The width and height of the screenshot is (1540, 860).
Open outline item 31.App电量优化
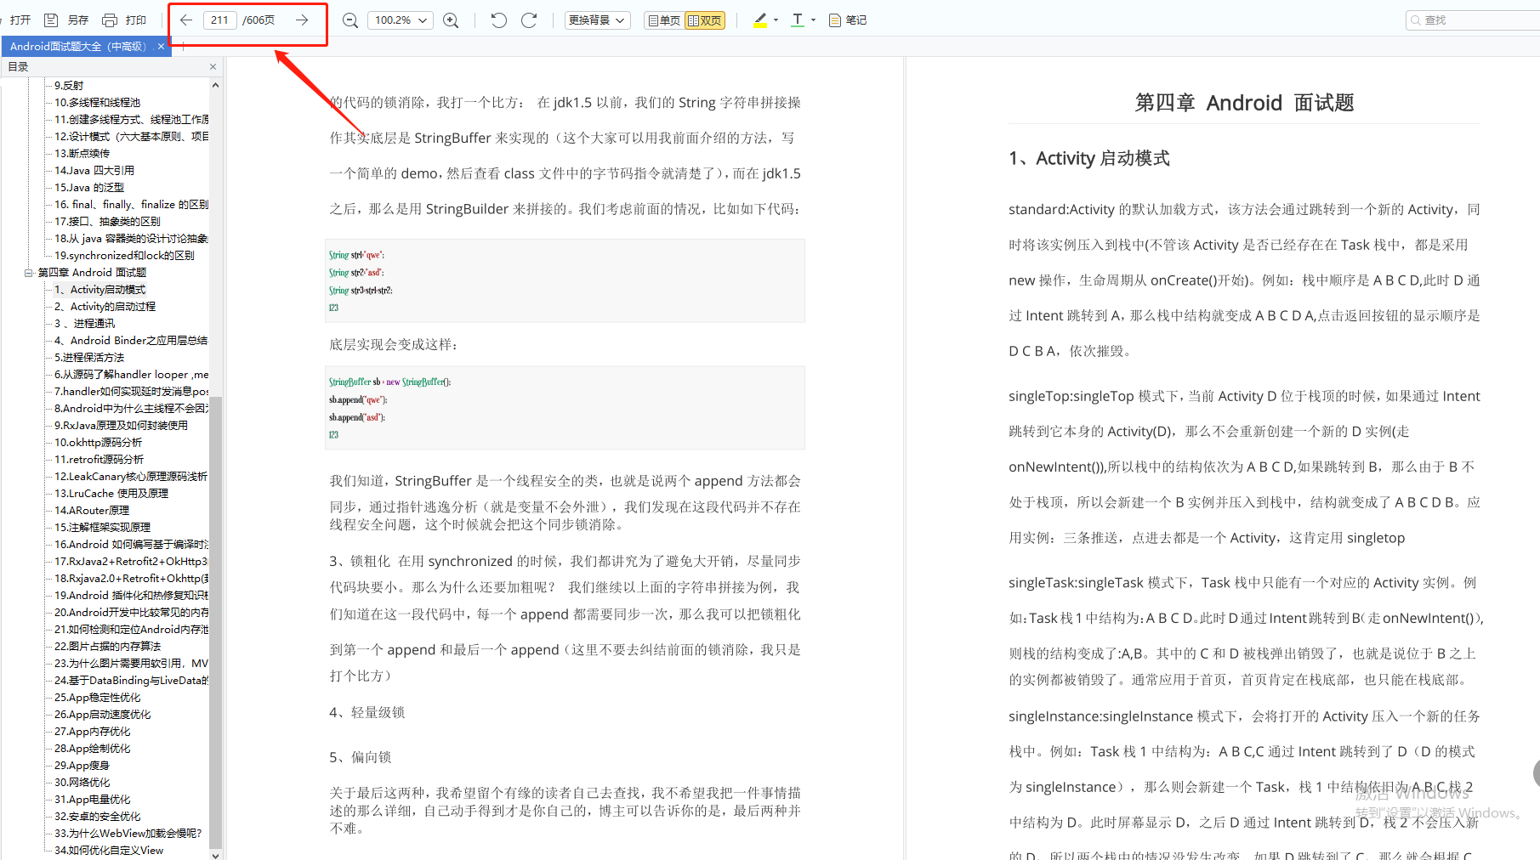pos(93,799)
